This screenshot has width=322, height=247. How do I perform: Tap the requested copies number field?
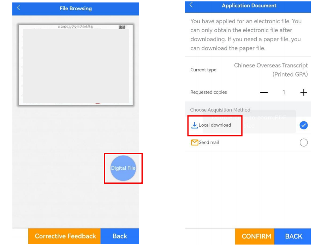pos(284,92)
